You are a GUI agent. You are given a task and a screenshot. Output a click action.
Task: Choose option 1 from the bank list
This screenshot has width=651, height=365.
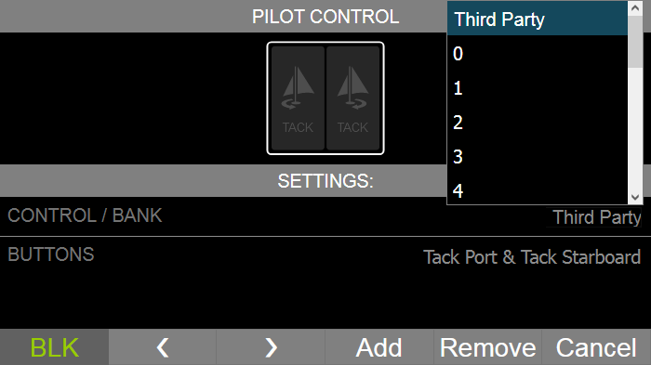point(538,88)
